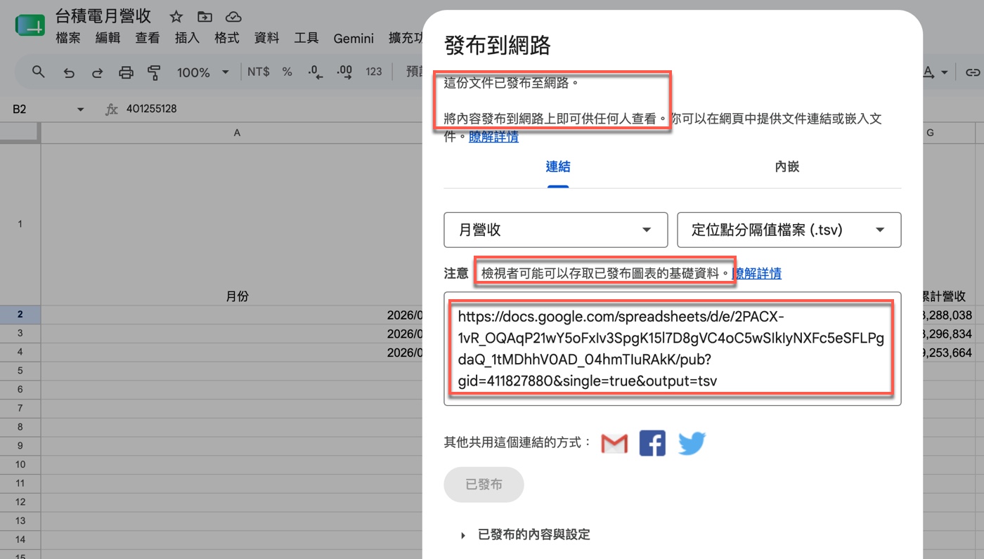Click the 月份 header cell
The height and width of the screenshot is (559, 984).
(x=237, y=296)
